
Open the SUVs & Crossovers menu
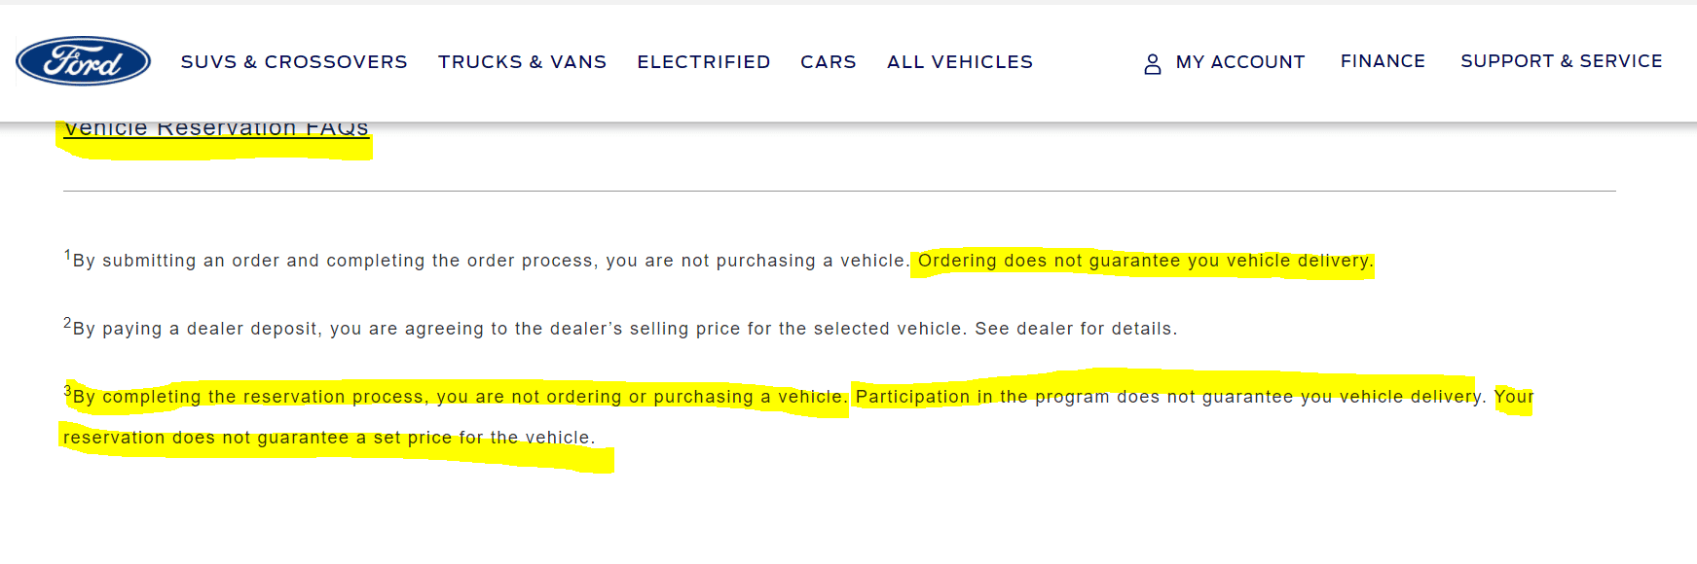(x=294, y=62)
